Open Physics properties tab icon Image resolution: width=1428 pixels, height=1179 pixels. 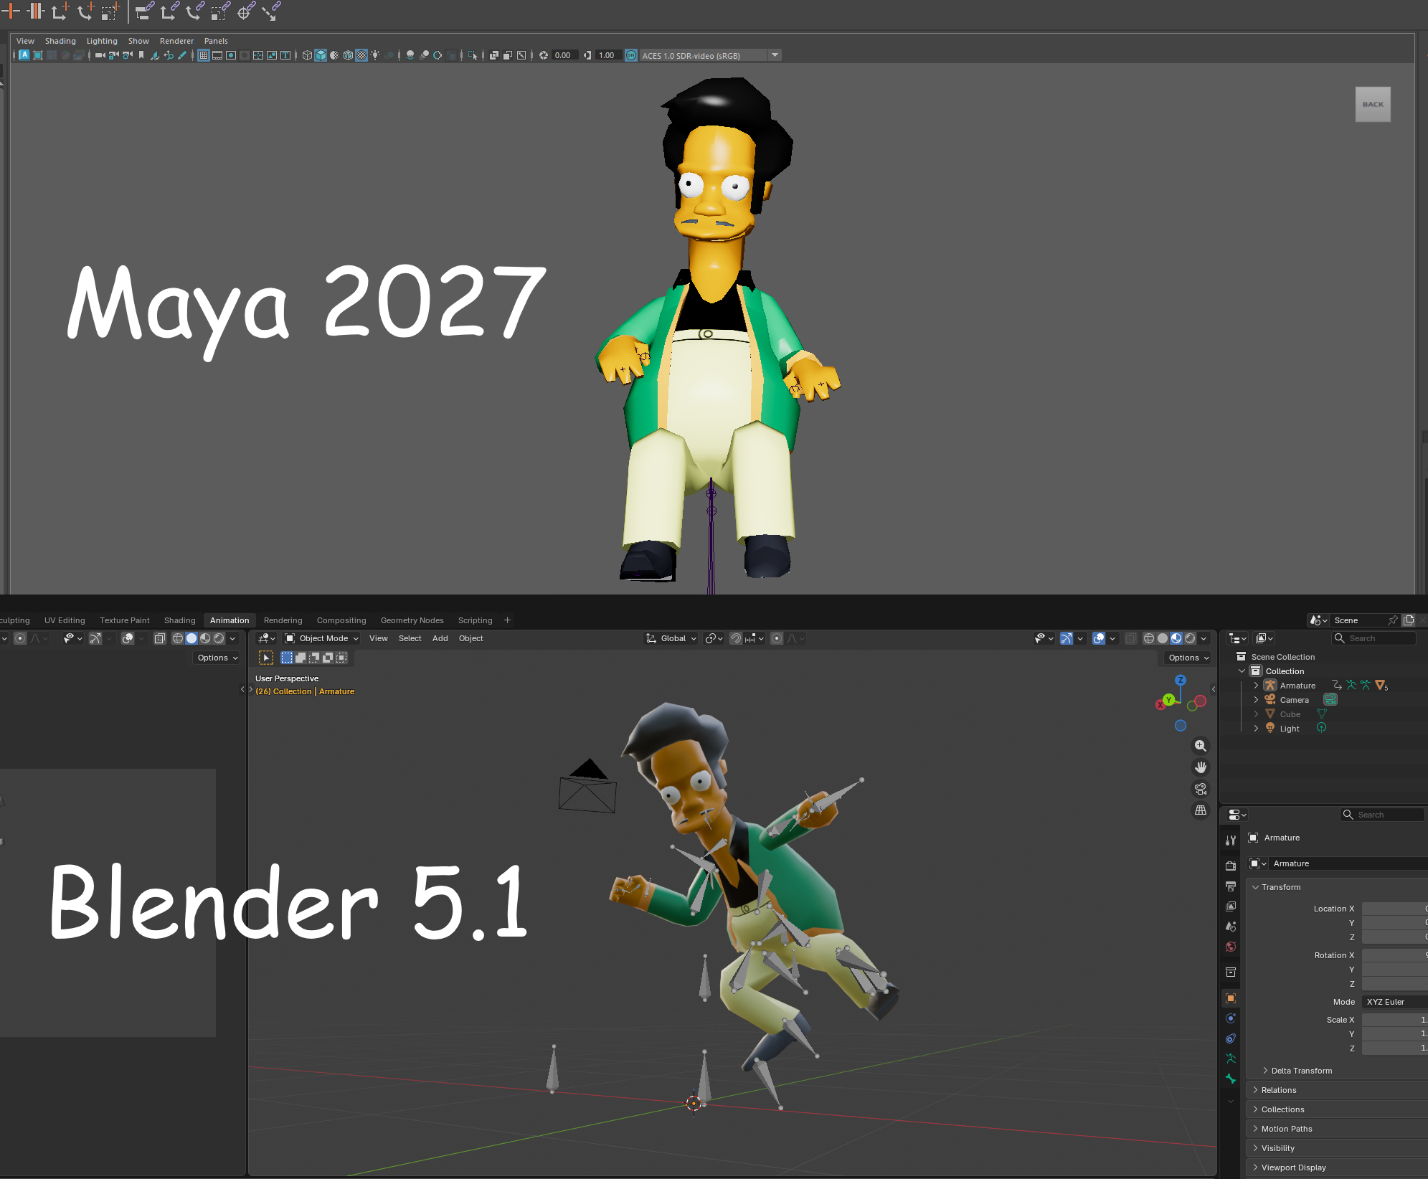click(x=1231, y=1018)
